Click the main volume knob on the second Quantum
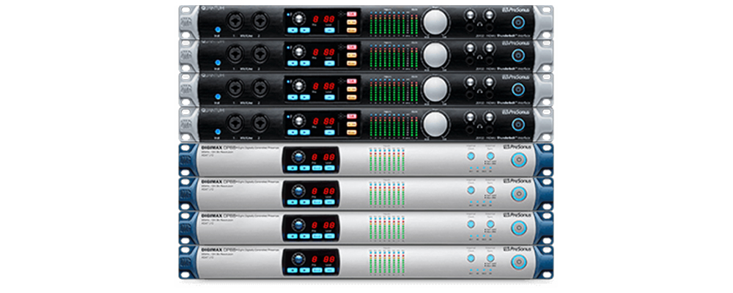The image size is (733, 293). (x=435, y=55)
